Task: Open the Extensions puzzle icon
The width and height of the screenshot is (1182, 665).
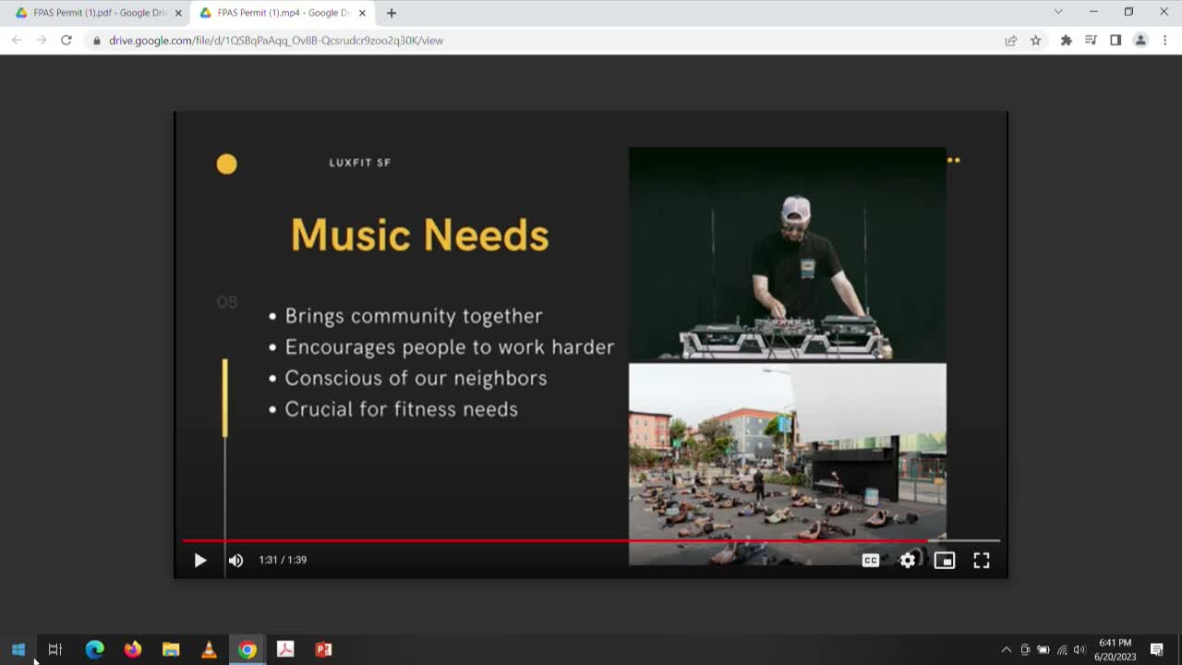Action: 1066,41
